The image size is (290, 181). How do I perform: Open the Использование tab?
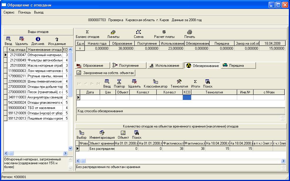pos(165,66)
